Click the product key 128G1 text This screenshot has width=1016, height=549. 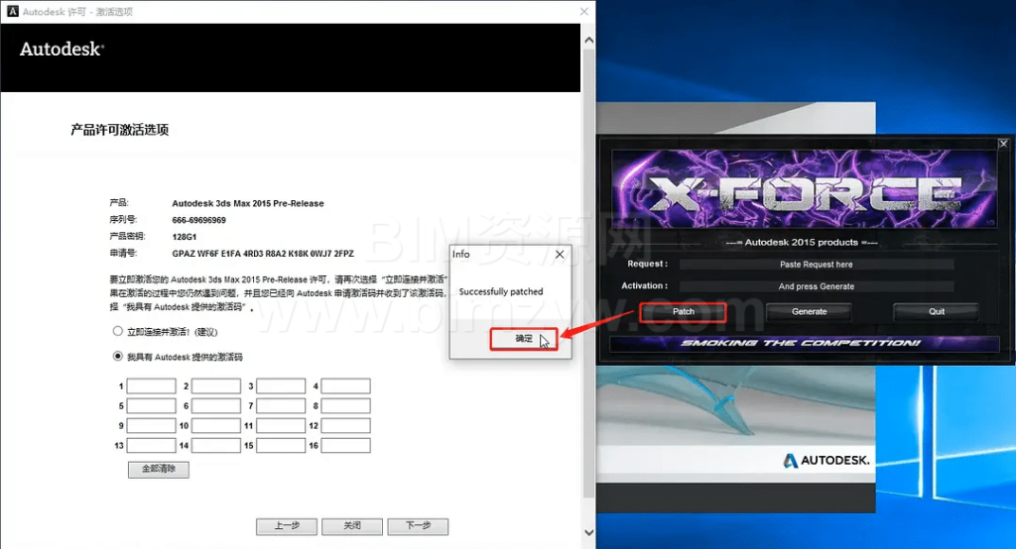184,237
